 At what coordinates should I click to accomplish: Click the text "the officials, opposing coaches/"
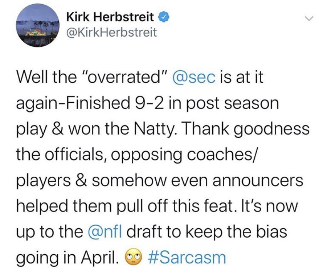[136, 155]
